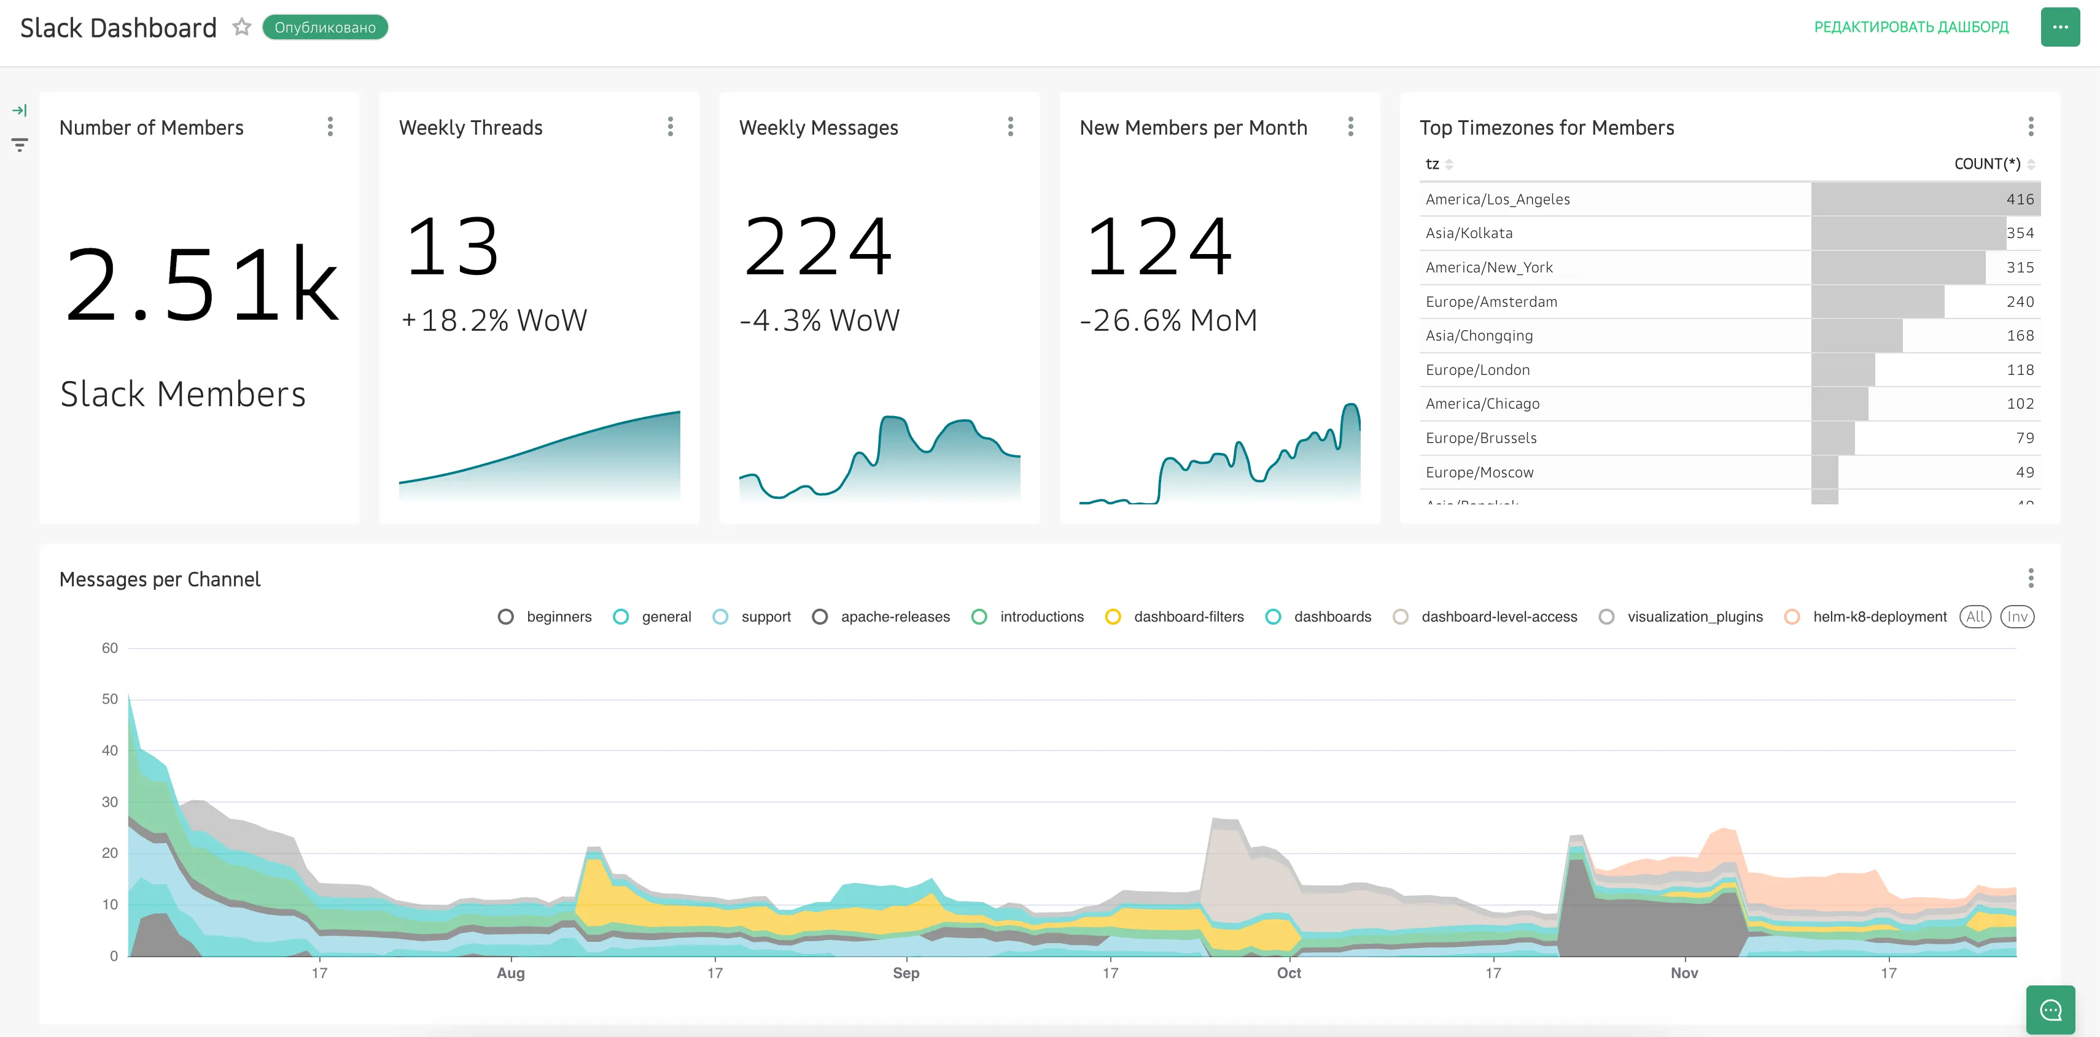Toggle the dashboard-filters series in the legend
Screen dimensions: 2100x1037
(x=1174, y=617)
